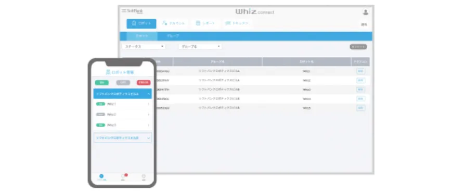Tap the rightmost icon in phone bottom bar
464x193 pixels.
point(144,177)
